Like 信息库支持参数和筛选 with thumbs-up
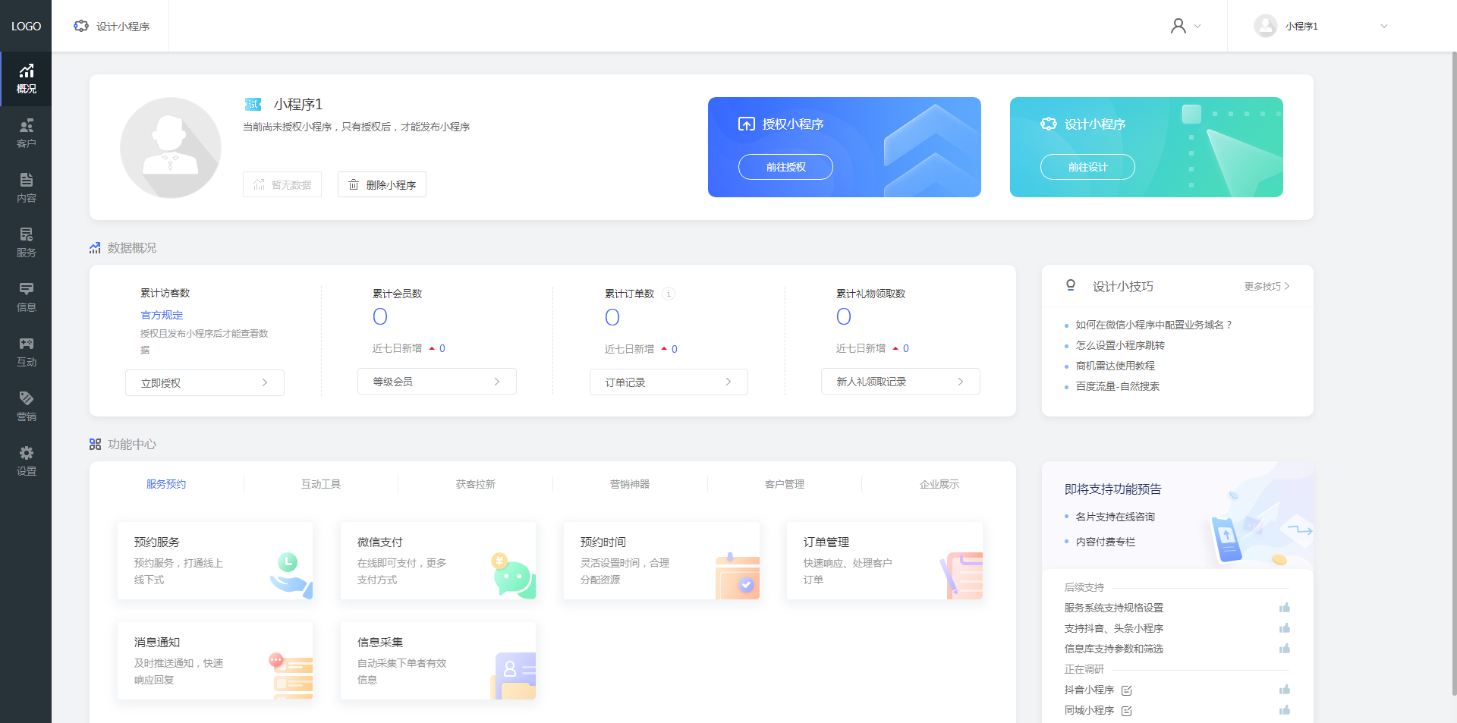This screenshot has height=723, width=1457. point(1284,649)
